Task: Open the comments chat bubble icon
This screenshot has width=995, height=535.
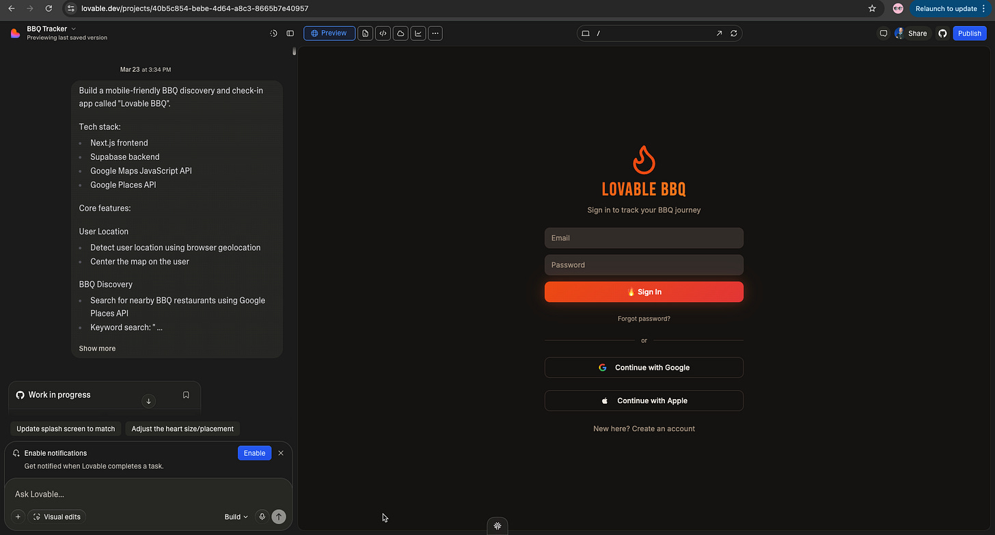Action: click(884, 33)
